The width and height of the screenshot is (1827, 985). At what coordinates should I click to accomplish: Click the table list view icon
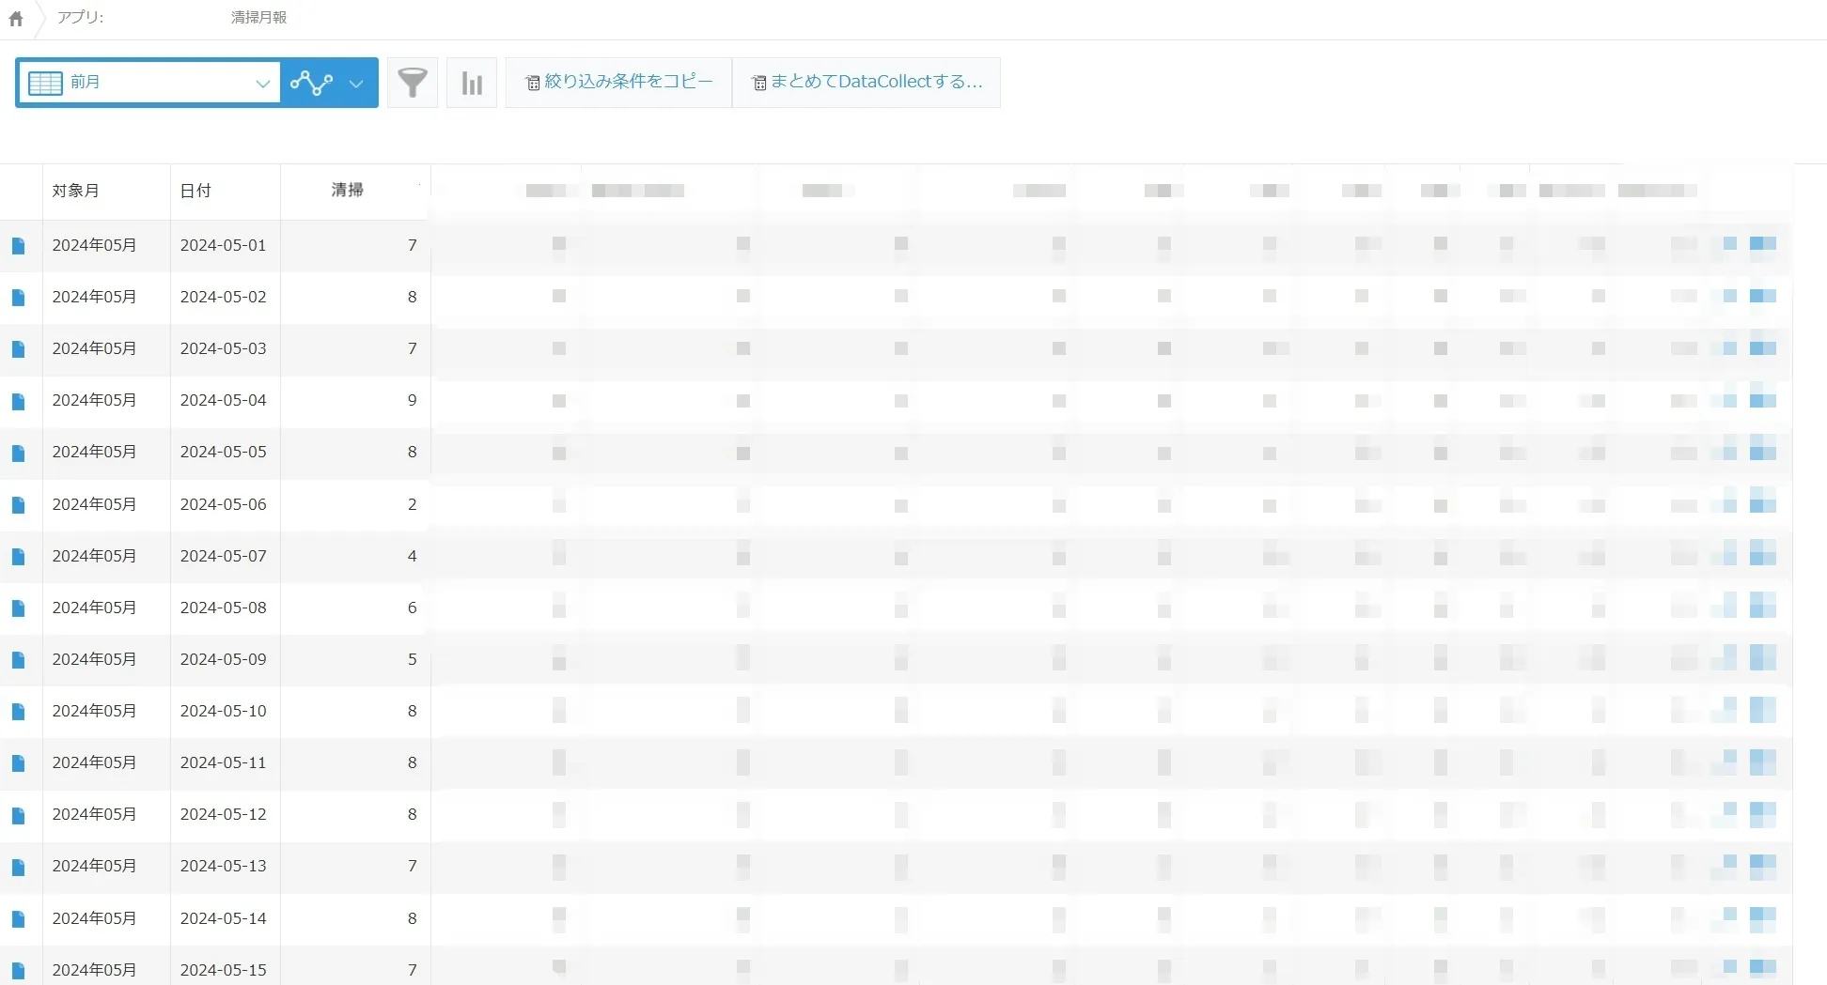point(45,83)
